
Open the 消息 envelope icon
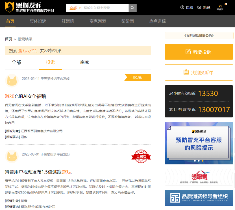[x=199, y=7]
